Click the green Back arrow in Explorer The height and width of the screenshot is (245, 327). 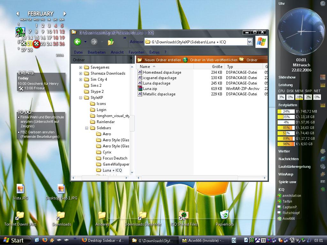tap(77, 42)
